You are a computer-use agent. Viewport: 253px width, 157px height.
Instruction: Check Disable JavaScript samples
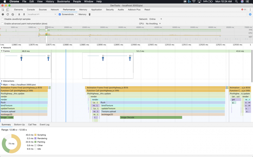pos(3,19)
